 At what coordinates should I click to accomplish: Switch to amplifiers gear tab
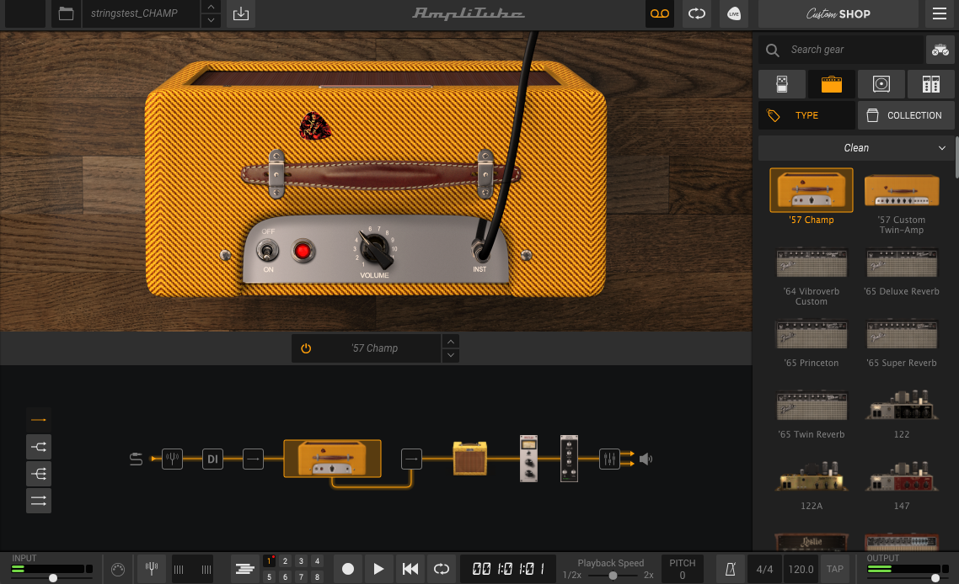pos(831,83)
